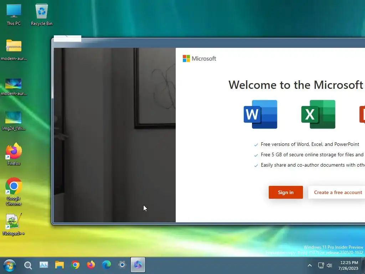This screenshot has height=274, width=365.
Task: Open Chrome from the taskbar
Action: (75, 265)
